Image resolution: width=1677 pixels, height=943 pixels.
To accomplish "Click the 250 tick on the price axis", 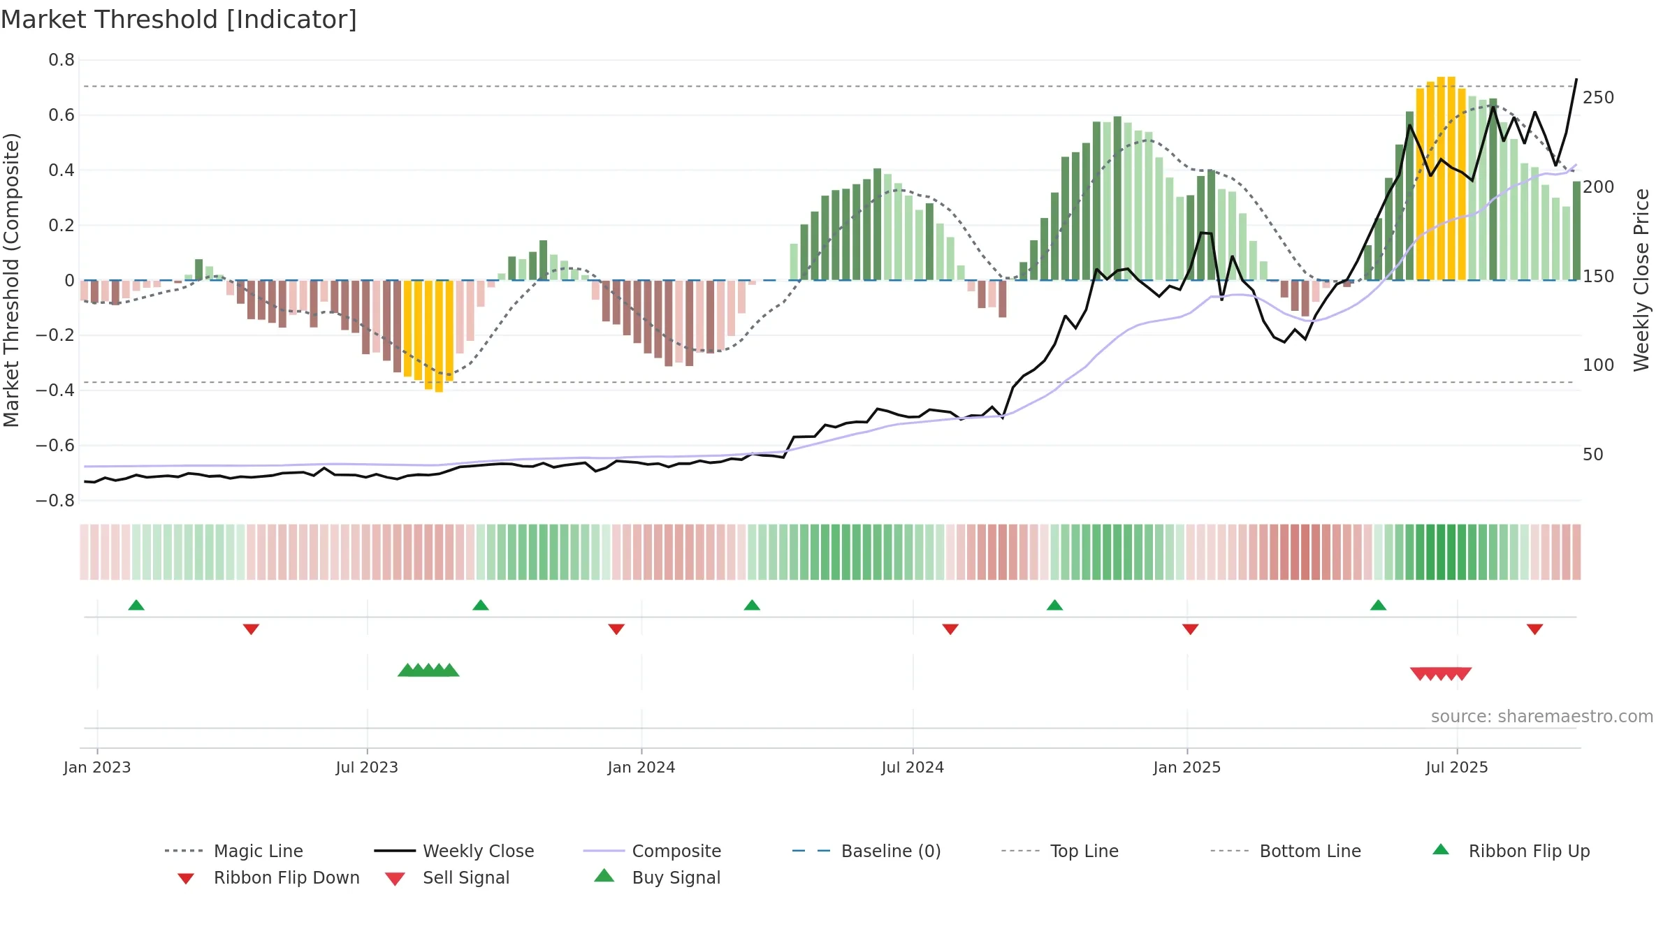I will click(1599, 98).
